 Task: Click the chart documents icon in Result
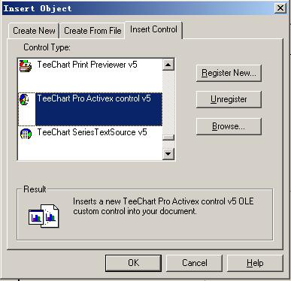44,216
